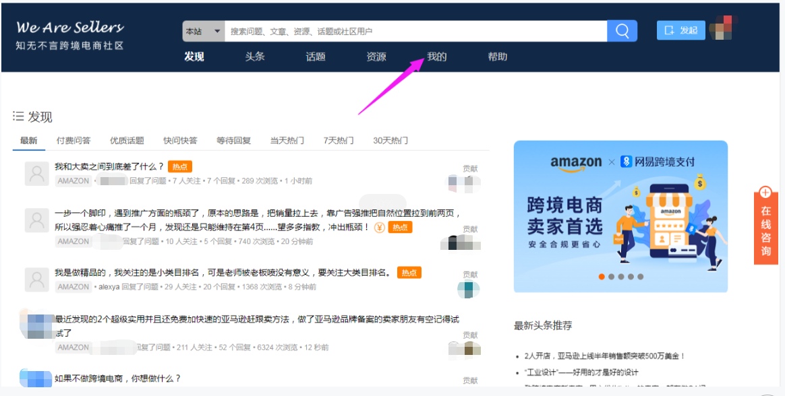
Task: Click the blue 发起 button
Action: 680,30
